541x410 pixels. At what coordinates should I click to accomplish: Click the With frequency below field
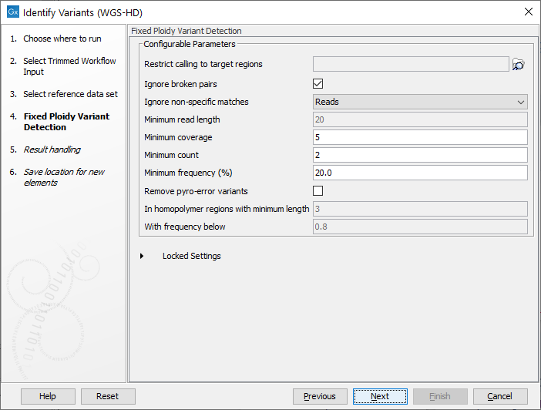420,227
